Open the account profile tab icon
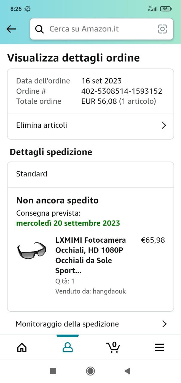 click(x=68, y=347)
